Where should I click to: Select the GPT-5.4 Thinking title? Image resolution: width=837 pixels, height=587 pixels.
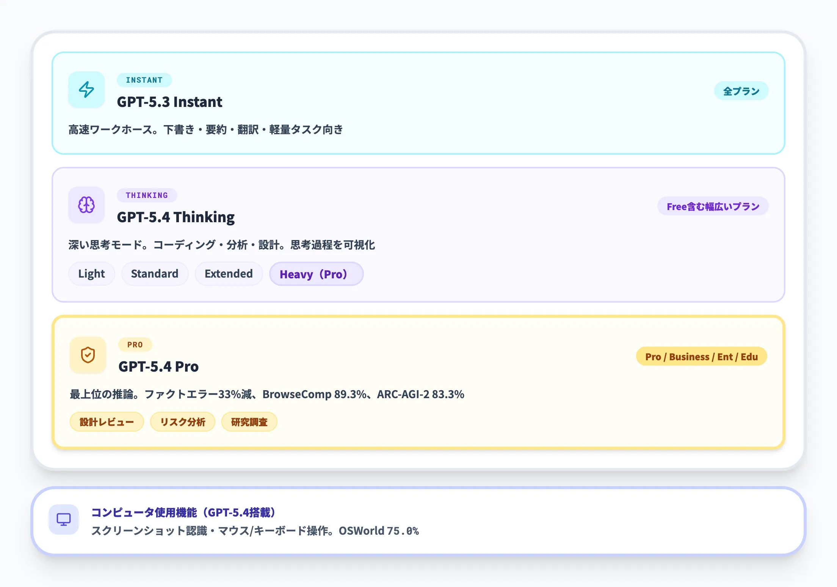[176, 217]
